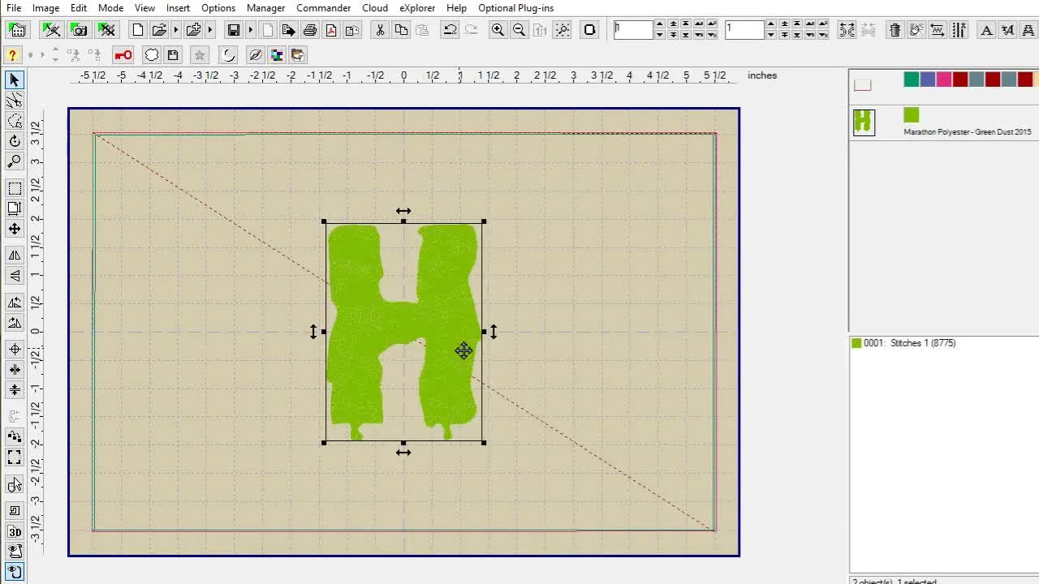This screenshot has width=1039, height=584.
Task: Open the Optional Plug-ins menu
Action: (515, 7)
